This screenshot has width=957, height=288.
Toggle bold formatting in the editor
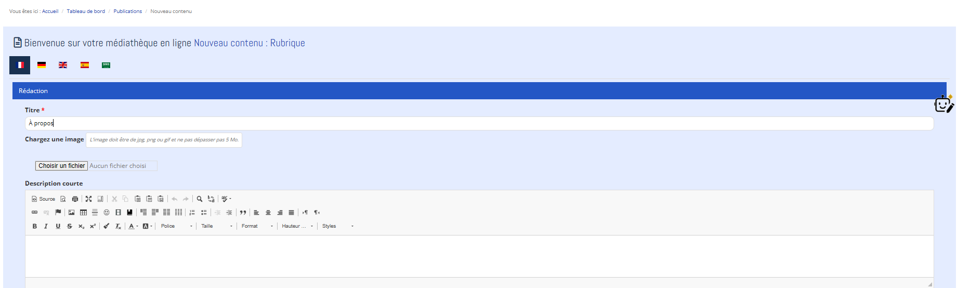(35, 226)
